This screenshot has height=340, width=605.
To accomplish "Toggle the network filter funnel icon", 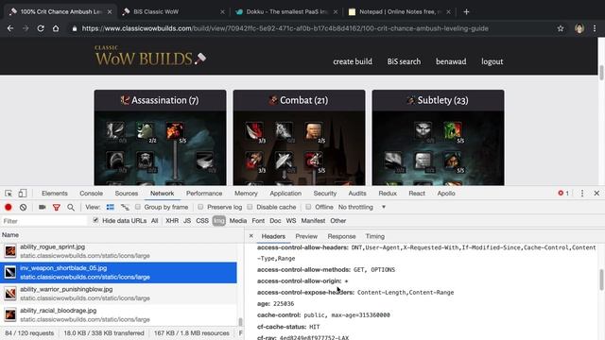I will (x=57, y=208).
